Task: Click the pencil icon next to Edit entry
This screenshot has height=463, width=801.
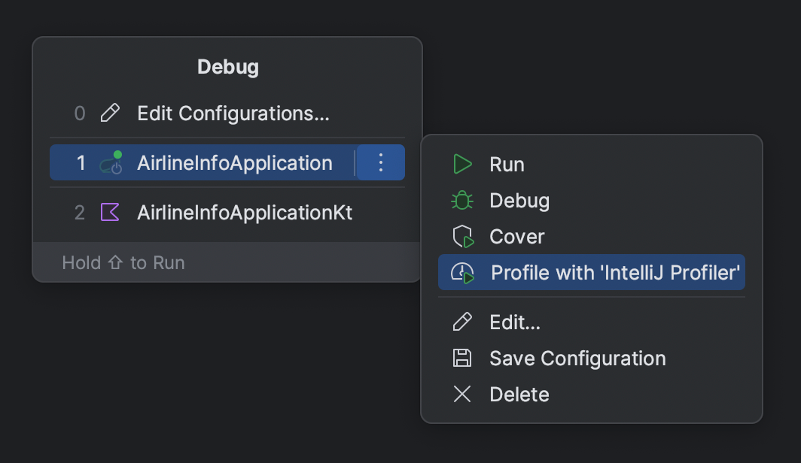Action: coord(461,322)
